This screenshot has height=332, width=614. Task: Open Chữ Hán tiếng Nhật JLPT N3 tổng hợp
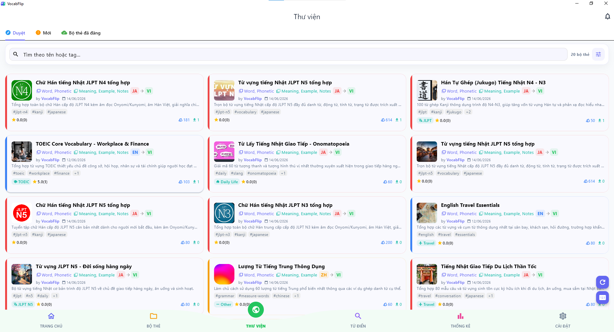tap(285, 205)
